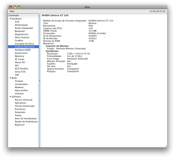175x158 pixels.
Task: Open Serial ATA entry
Action: (20, 72)
